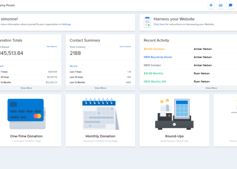The height and width of the screenshot is (169, 237).
Task: Open the chat bubble messages icon
Action: coord(230,5)
